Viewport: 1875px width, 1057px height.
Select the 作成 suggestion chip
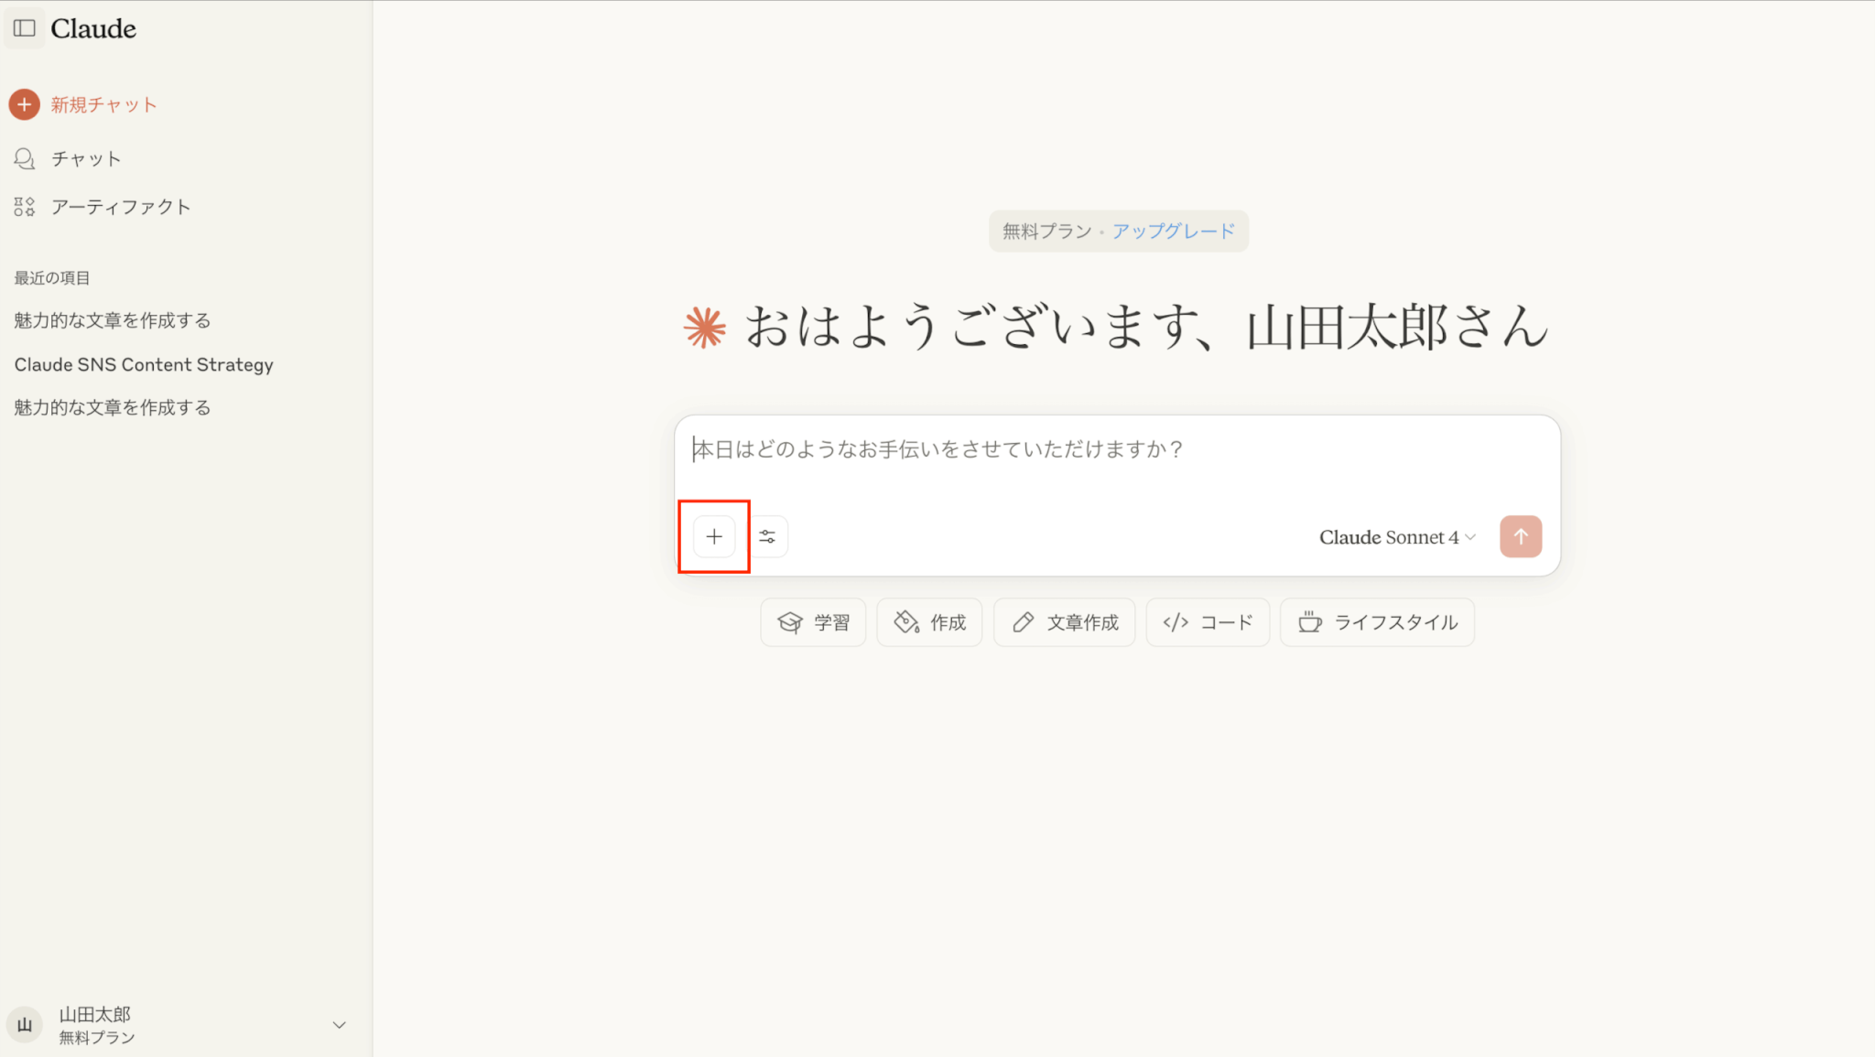click(929, 622)
